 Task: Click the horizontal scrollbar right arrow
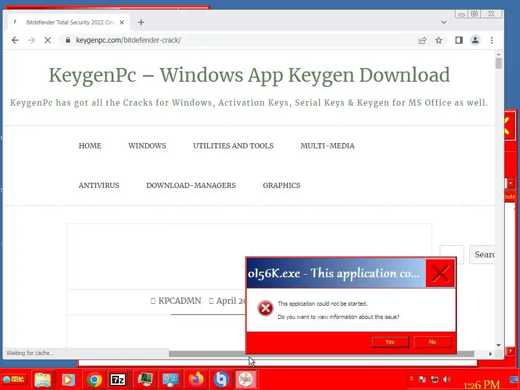click(491, 354)
